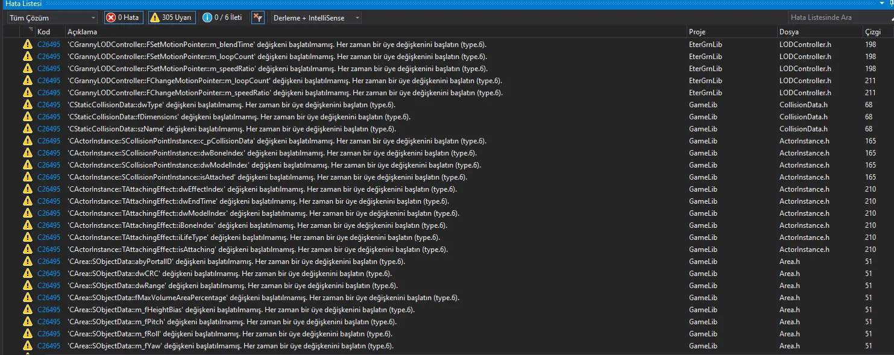Click EterGrnLib project cell in m_blendTime row
Screen dimensions: 894x355
705,45
